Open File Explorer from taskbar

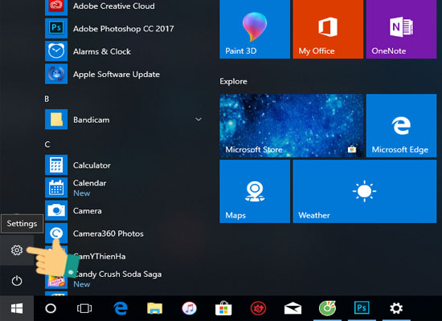[x=155, y=308]
